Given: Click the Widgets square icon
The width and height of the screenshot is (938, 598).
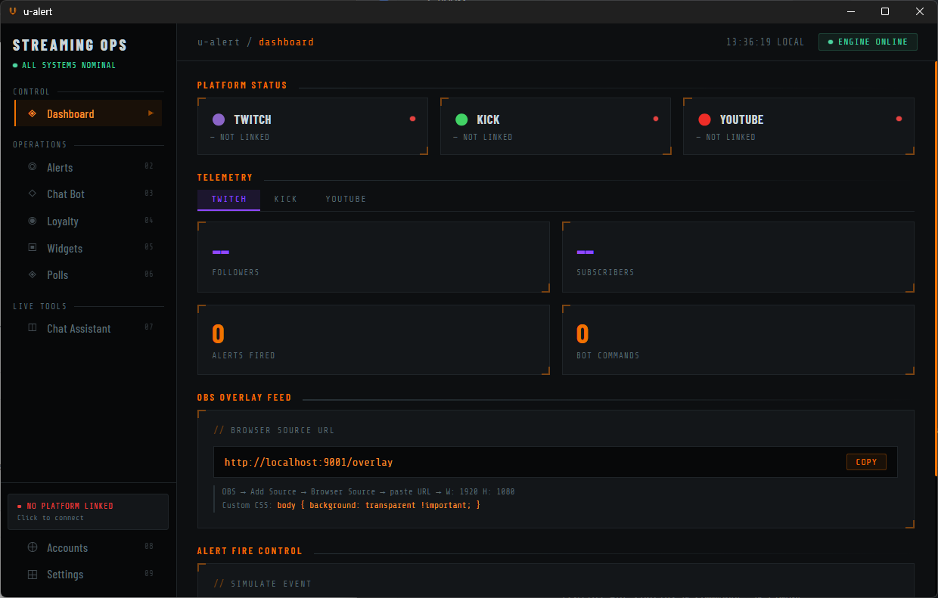Looking at the screenshot, I should click(x=32, y=248).
